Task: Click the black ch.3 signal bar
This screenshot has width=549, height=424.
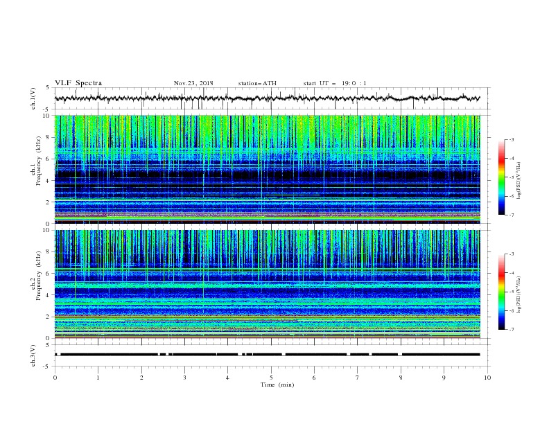Action: point(267,355)
